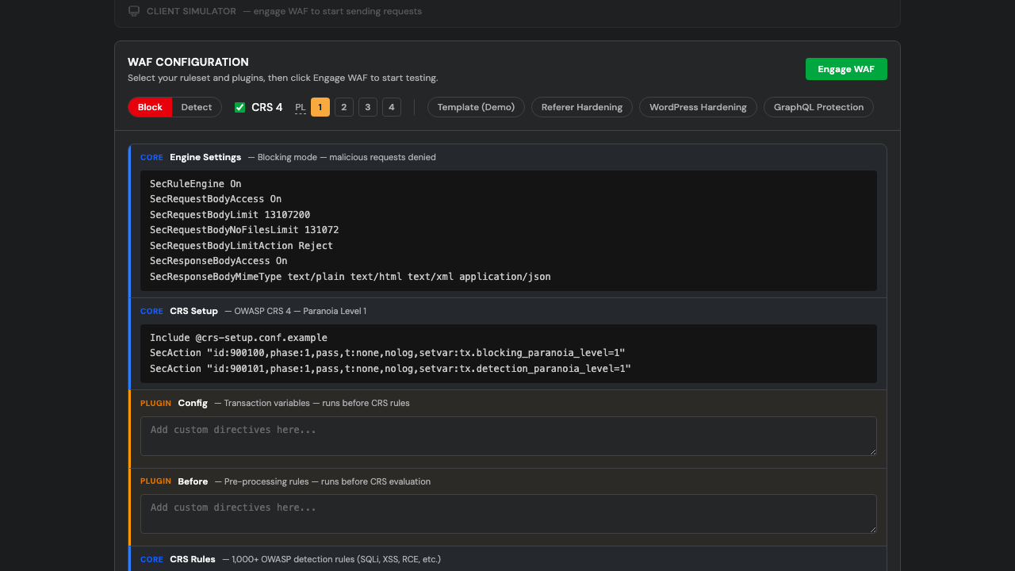The height and width of the screenshot is (571, 1015).
Task: Click the Engage WAF button
Action: tap(846, 69)
